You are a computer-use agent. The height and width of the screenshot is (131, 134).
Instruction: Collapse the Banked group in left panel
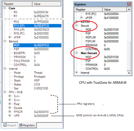(5, 41)
